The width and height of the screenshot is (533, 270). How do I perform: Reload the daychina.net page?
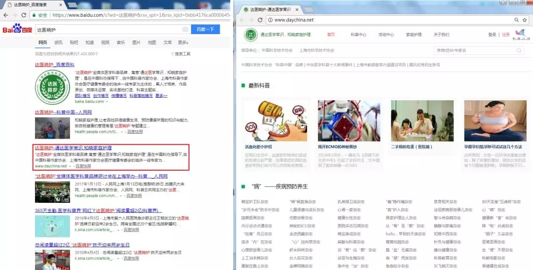260,20
